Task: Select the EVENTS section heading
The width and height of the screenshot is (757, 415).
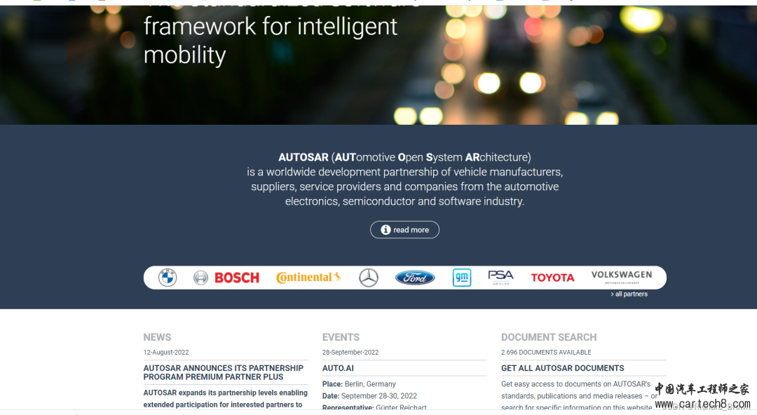Action: 341,337
